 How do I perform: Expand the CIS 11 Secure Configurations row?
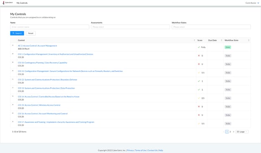pyautogui.click(x=13, y=71)
